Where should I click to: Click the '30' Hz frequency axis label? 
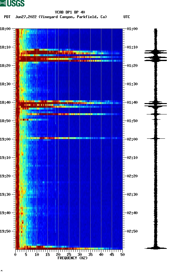tap(80, 255)
